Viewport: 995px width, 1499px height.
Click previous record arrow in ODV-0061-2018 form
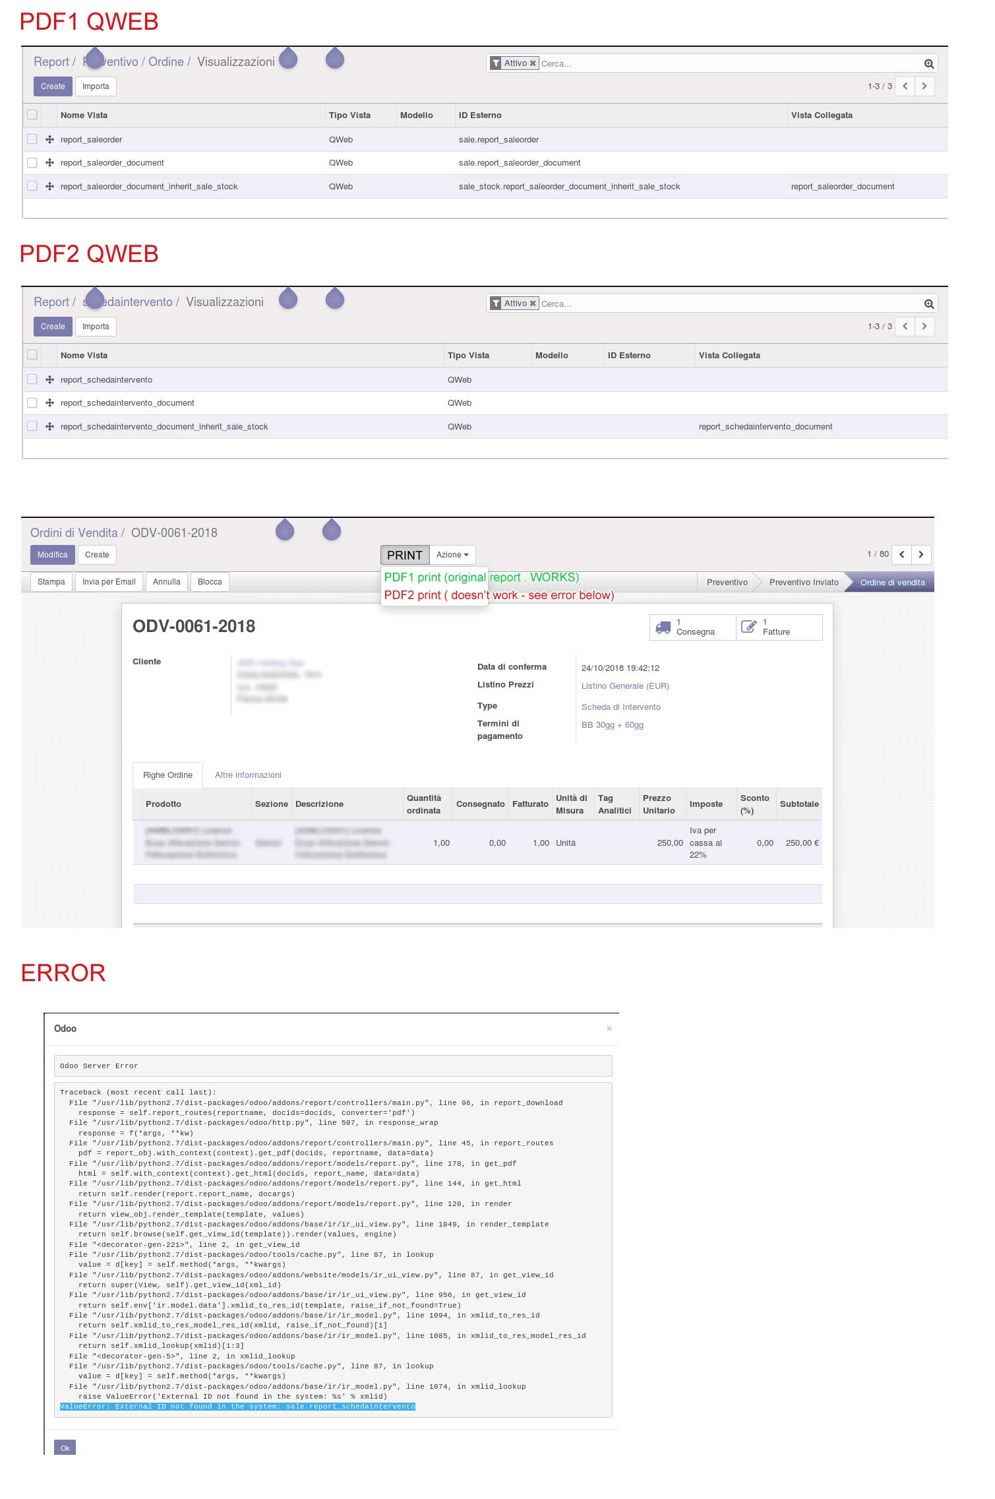pyautogui.click(x=901, y=554)
